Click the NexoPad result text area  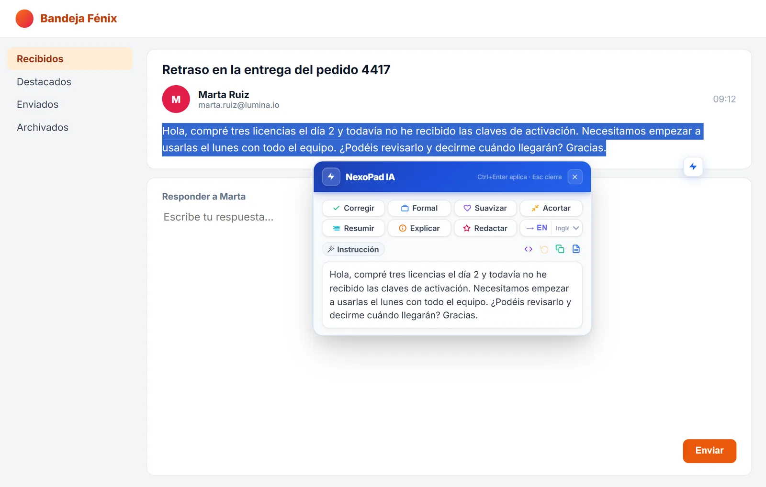click(452, 295)
